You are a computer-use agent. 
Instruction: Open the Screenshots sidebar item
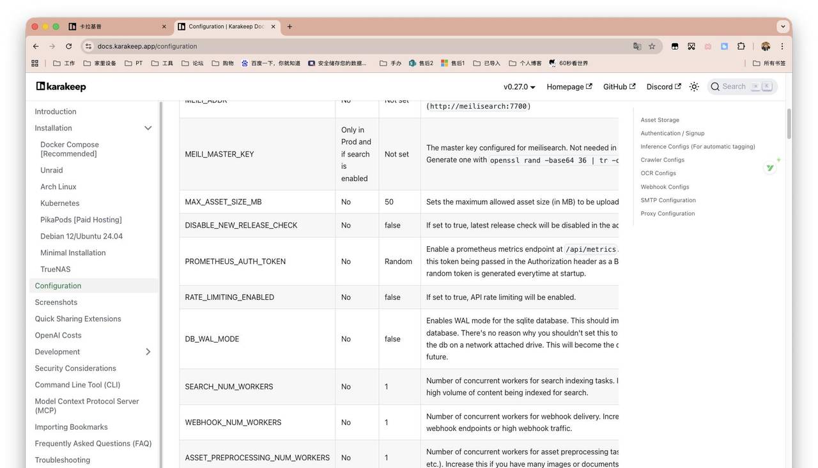56,302
